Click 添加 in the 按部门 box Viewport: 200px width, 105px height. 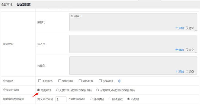pyautogui.click(x=179, y=28)
